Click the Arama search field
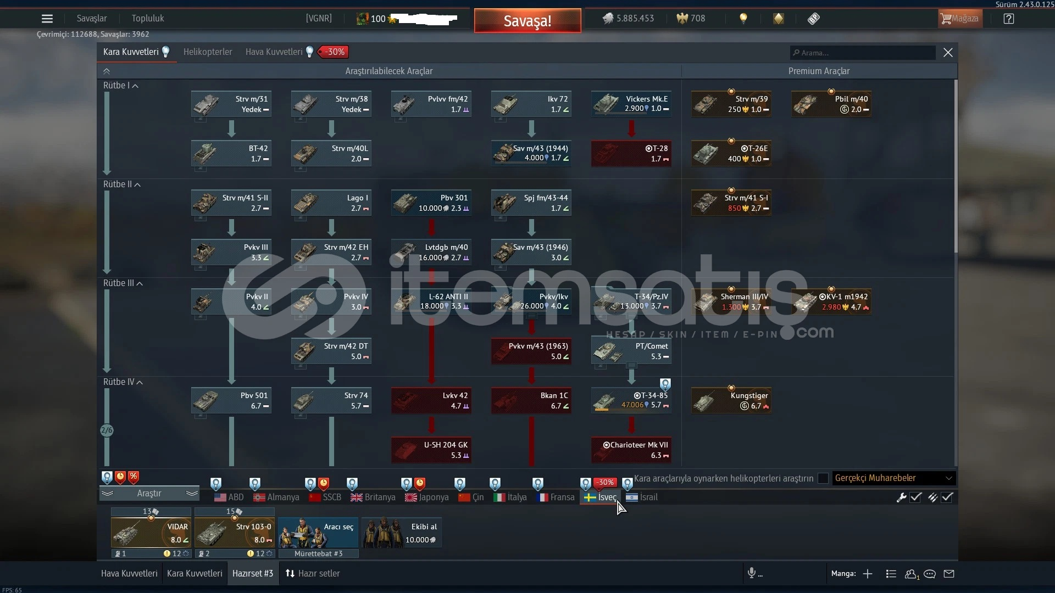Image resolution: width=1055 pixels, height=593 pixels. click(x=863, y=53)
